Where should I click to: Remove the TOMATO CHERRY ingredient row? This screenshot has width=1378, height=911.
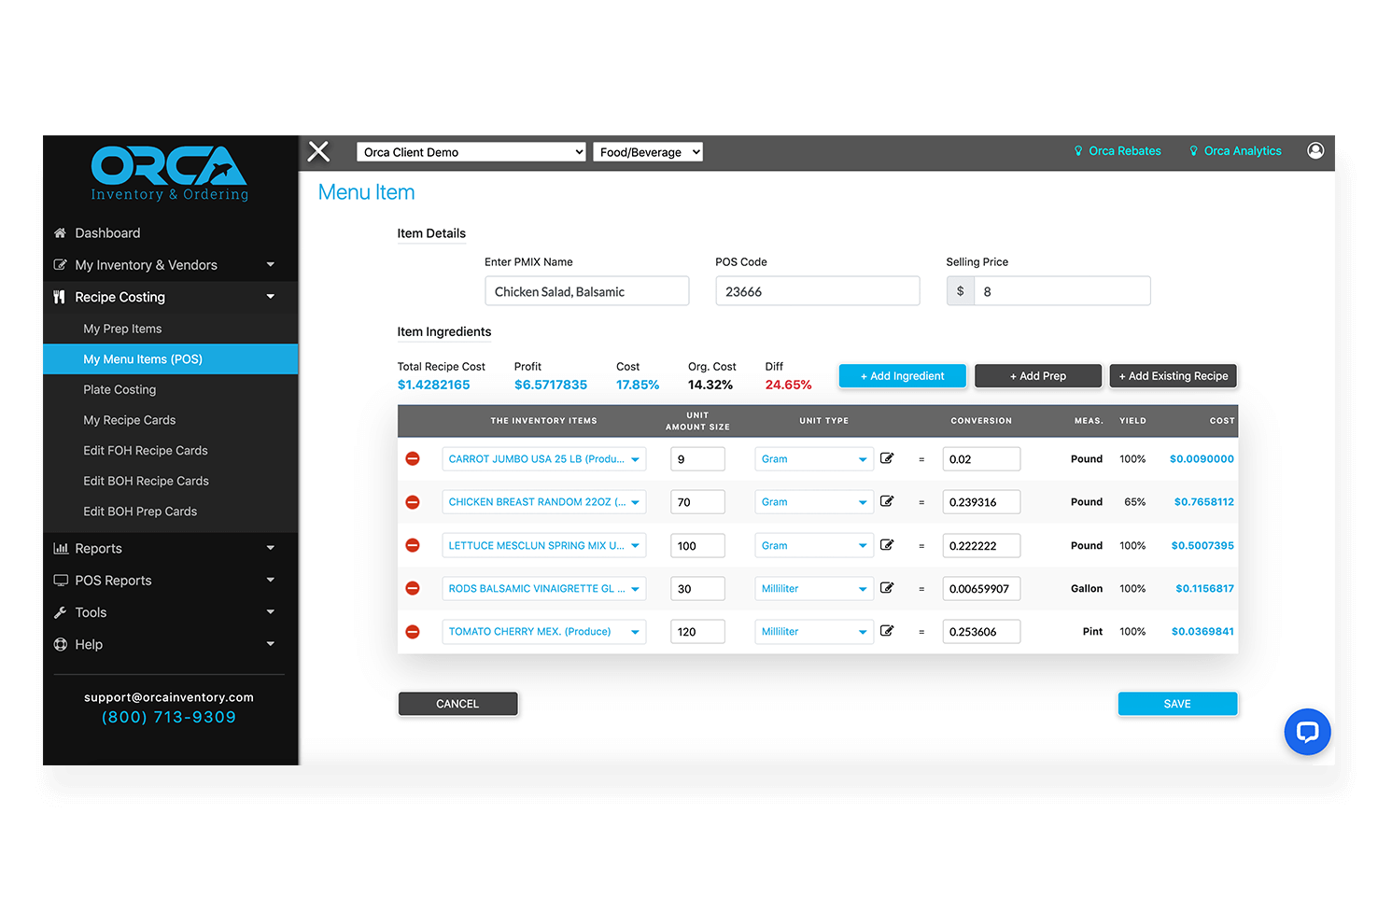click(x=413, y=632)
